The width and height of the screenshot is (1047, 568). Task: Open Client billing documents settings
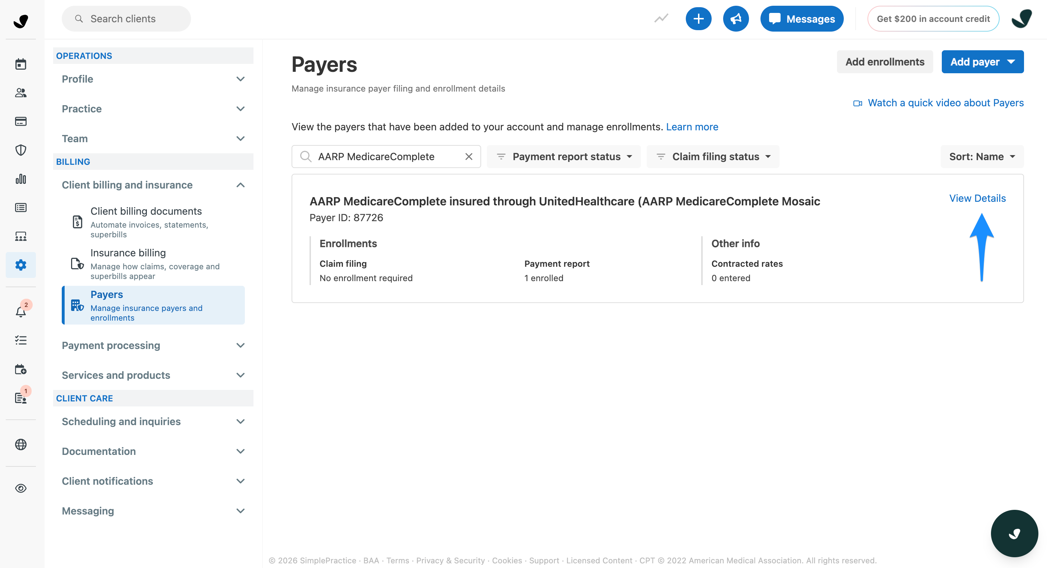click(153, 222)
